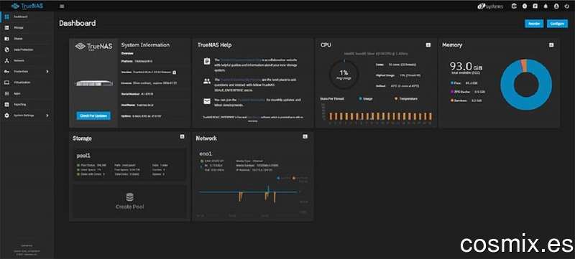Image resolution: width=575 pixels, height=259 pixels.
Task: Open the TrueNAS Community Forums link
Action: (241, 80)
